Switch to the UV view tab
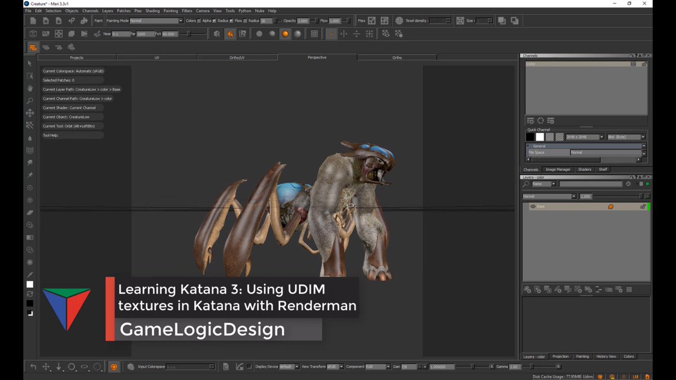Viewport: 676px width, 380px height. point(157,57)
